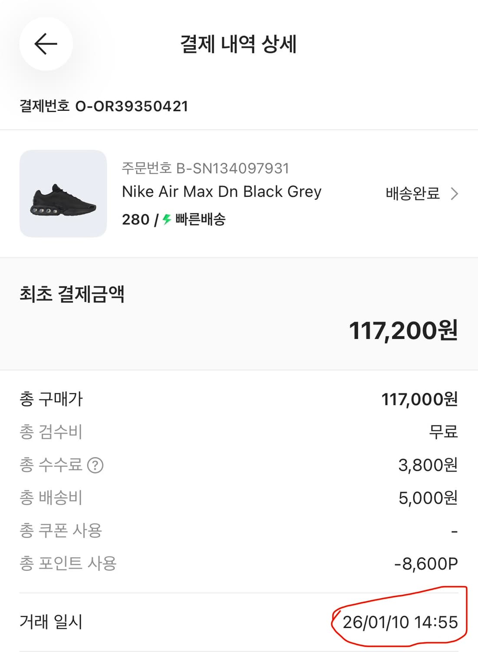Tap the green lightning fast-delivery icon

tap(167, 220)
